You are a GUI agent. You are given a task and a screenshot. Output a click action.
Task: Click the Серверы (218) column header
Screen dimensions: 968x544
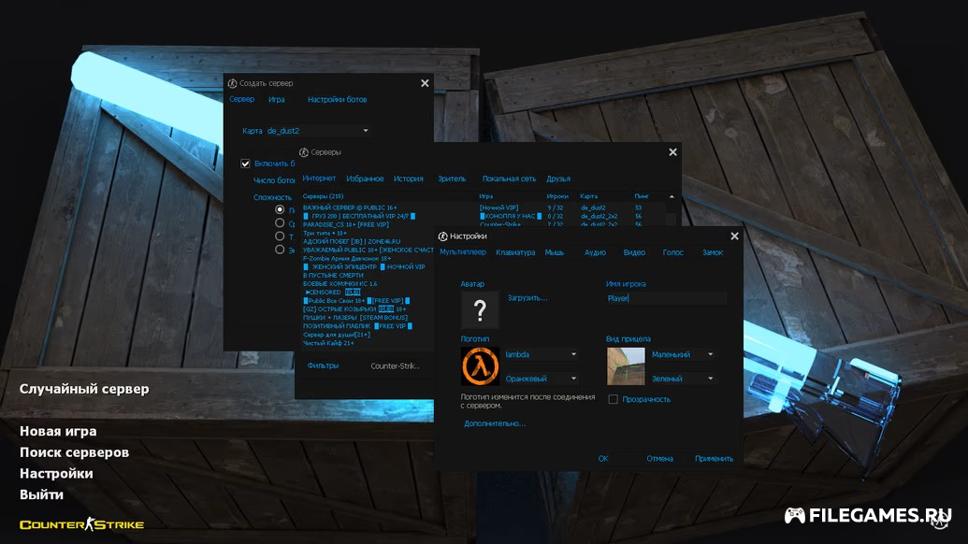(323, 196)
